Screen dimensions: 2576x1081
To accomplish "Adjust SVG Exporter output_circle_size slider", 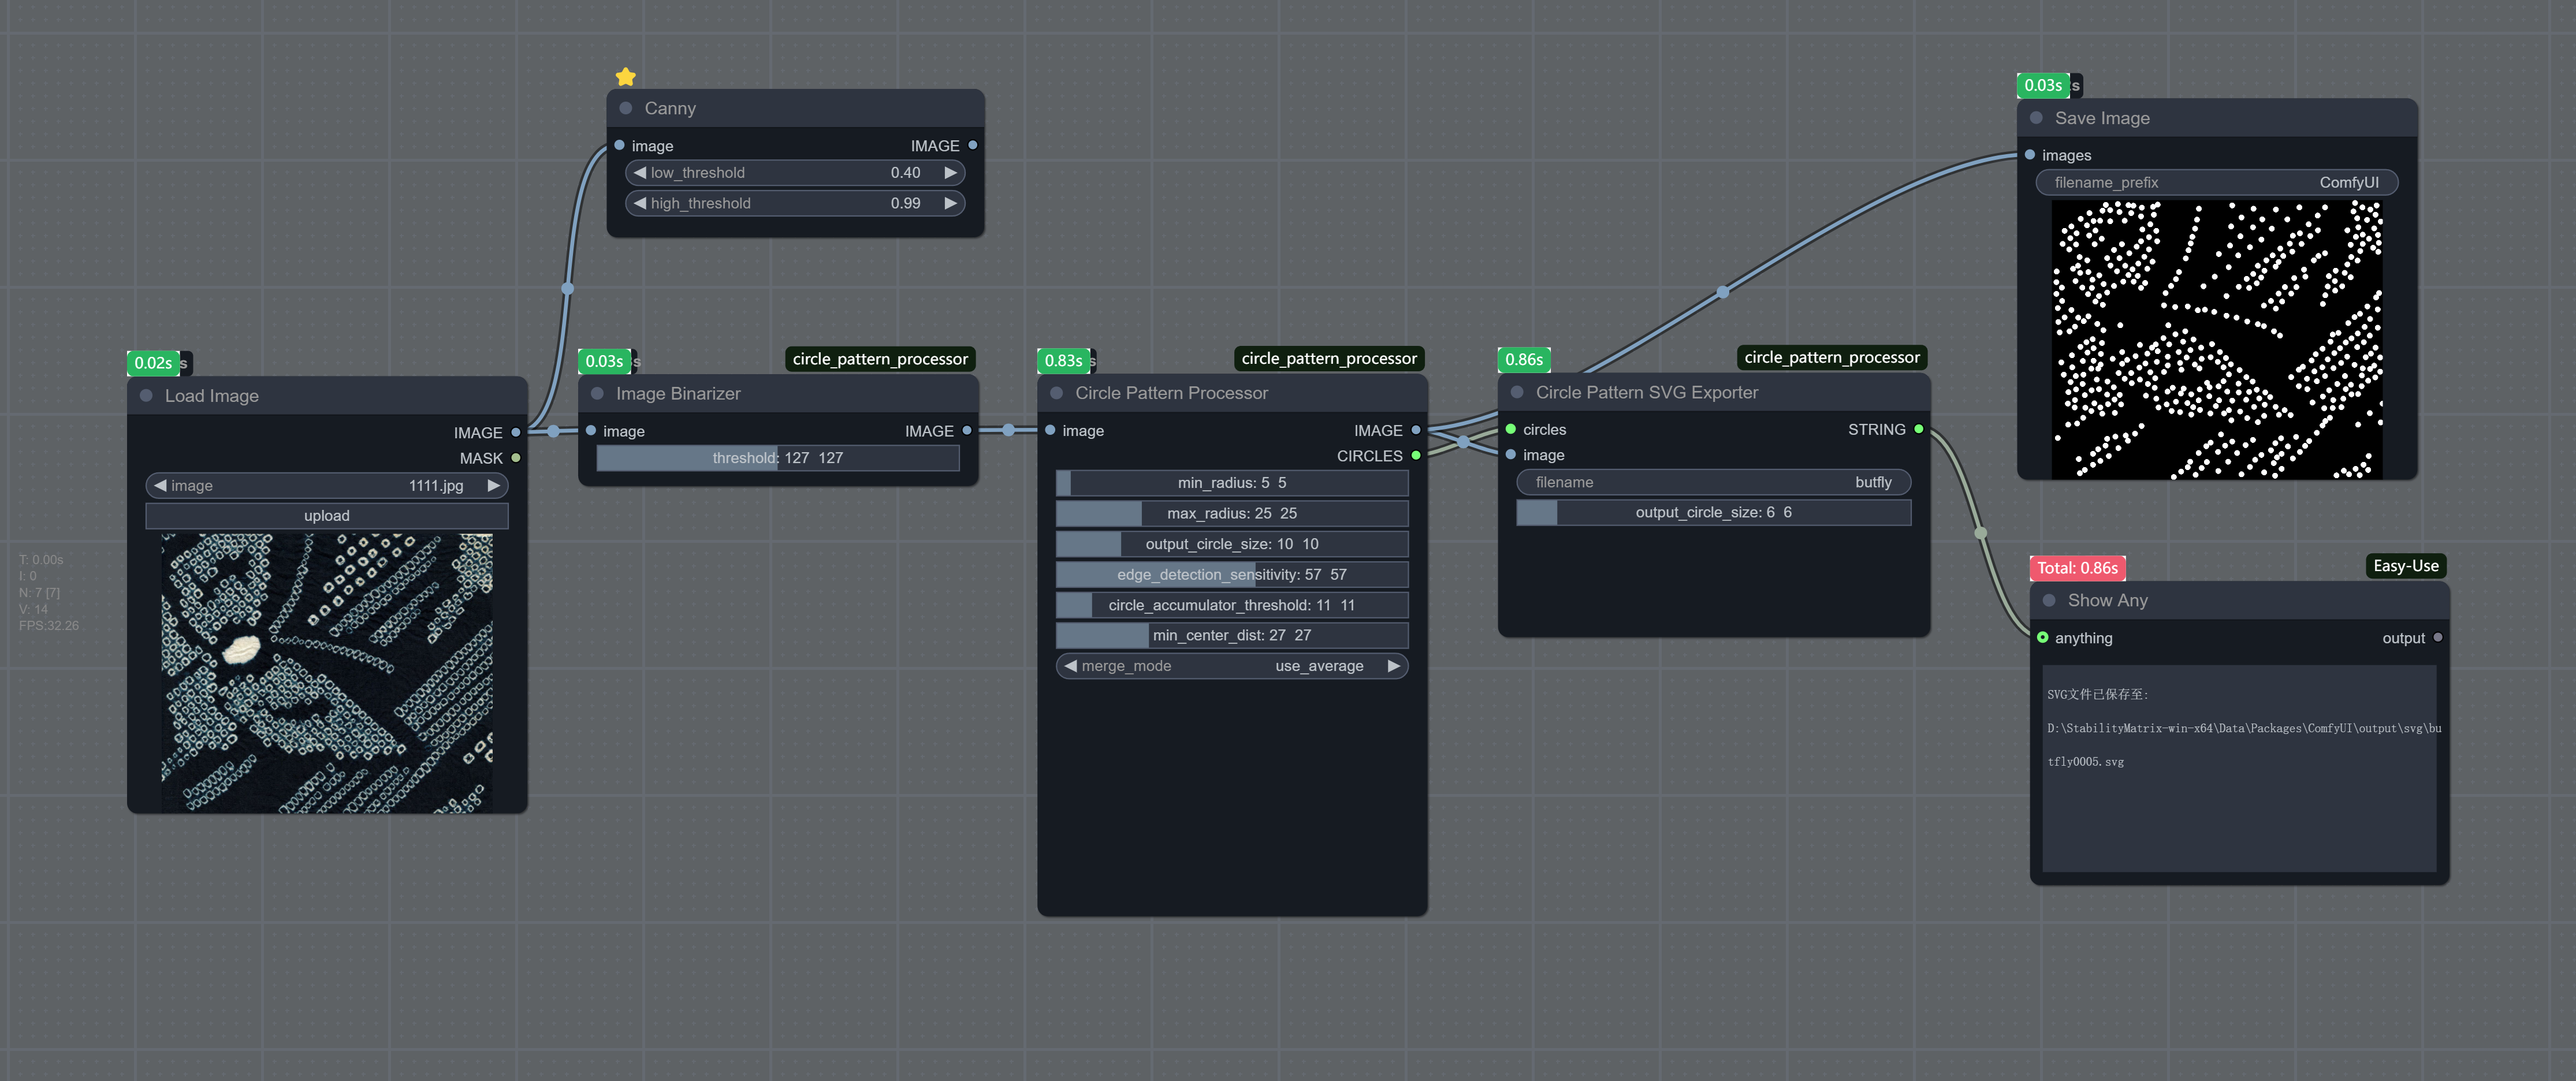I will click(x=1714, y=512).
